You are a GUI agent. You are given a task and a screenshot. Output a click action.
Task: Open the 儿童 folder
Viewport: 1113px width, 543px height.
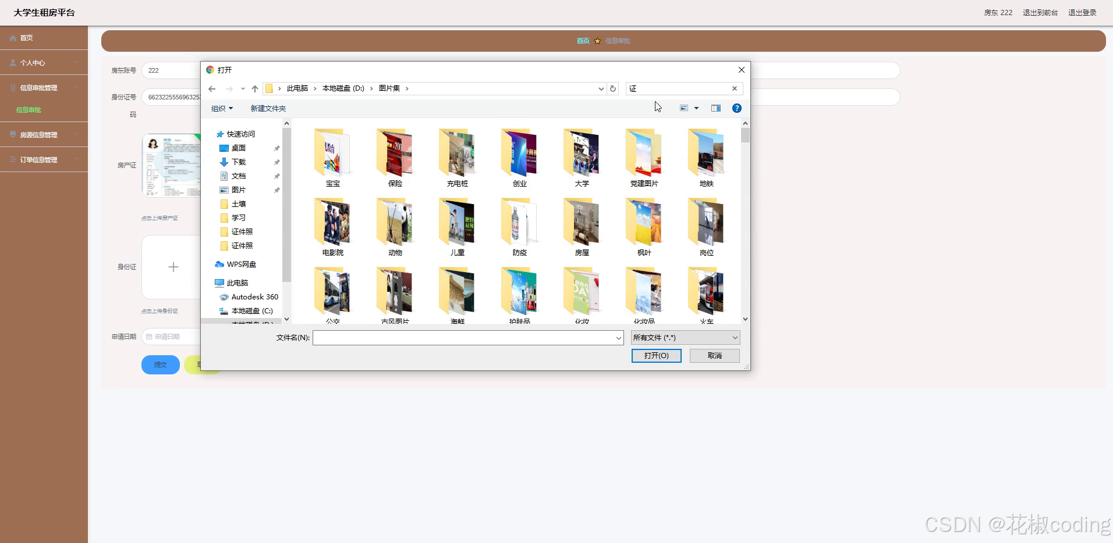(x=458, y=227)
